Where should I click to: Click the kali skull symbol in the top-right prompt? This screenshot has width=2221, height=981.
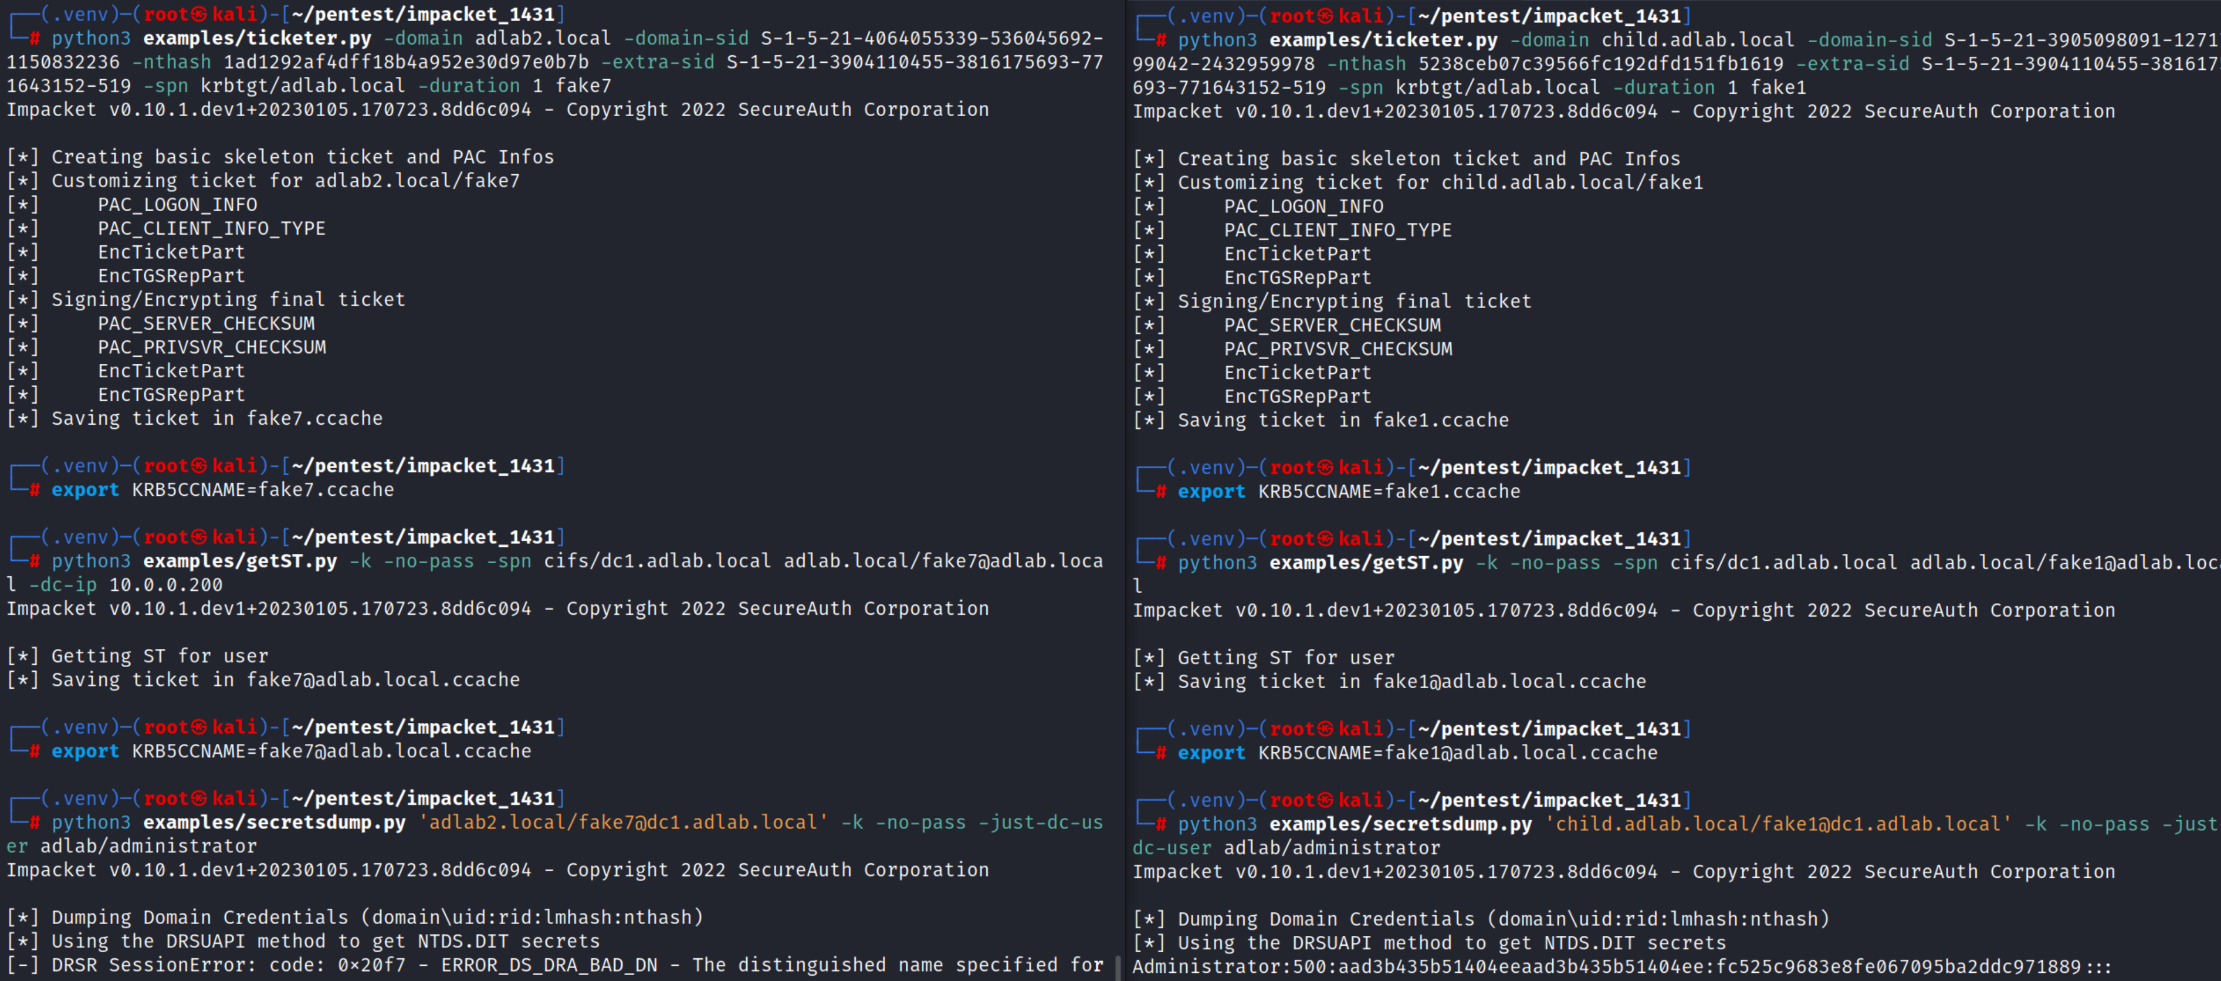click(1325, 16)
